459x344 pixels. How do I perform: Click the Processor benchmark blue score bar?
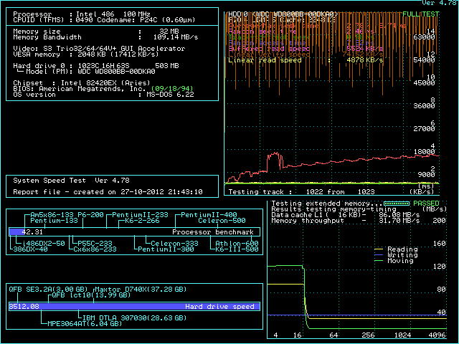16,232
